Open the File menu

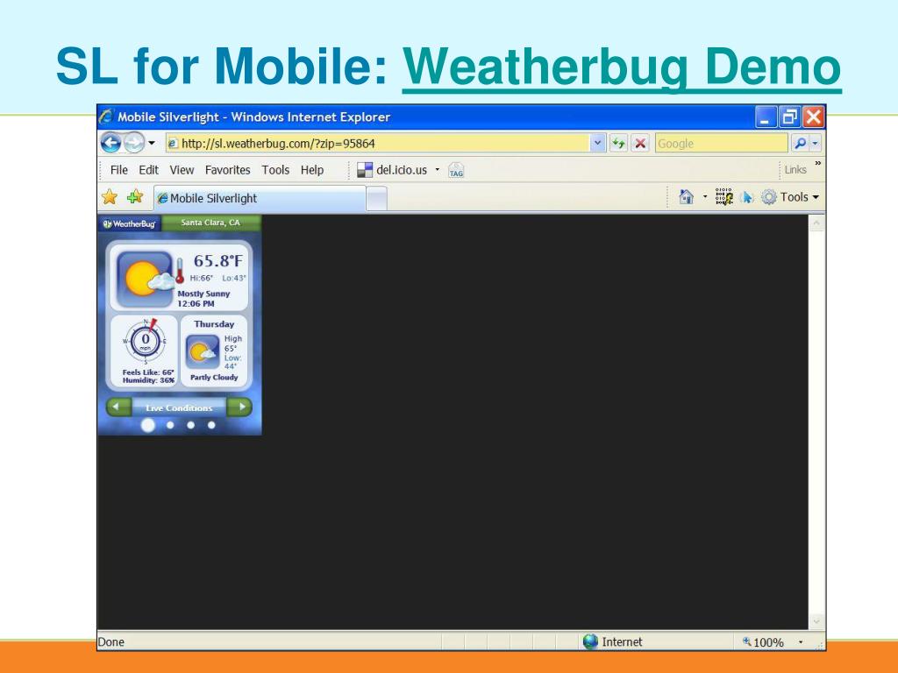119,170
